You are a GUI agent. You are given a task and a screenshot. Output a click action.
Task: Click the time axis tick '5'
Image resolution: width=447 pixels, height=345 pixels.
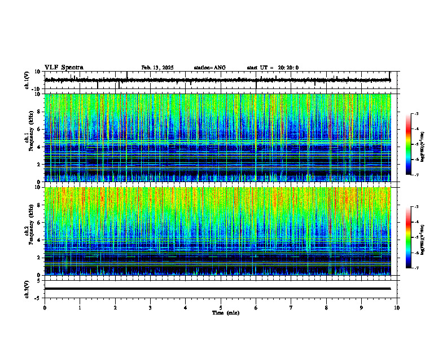pos(221,308)
